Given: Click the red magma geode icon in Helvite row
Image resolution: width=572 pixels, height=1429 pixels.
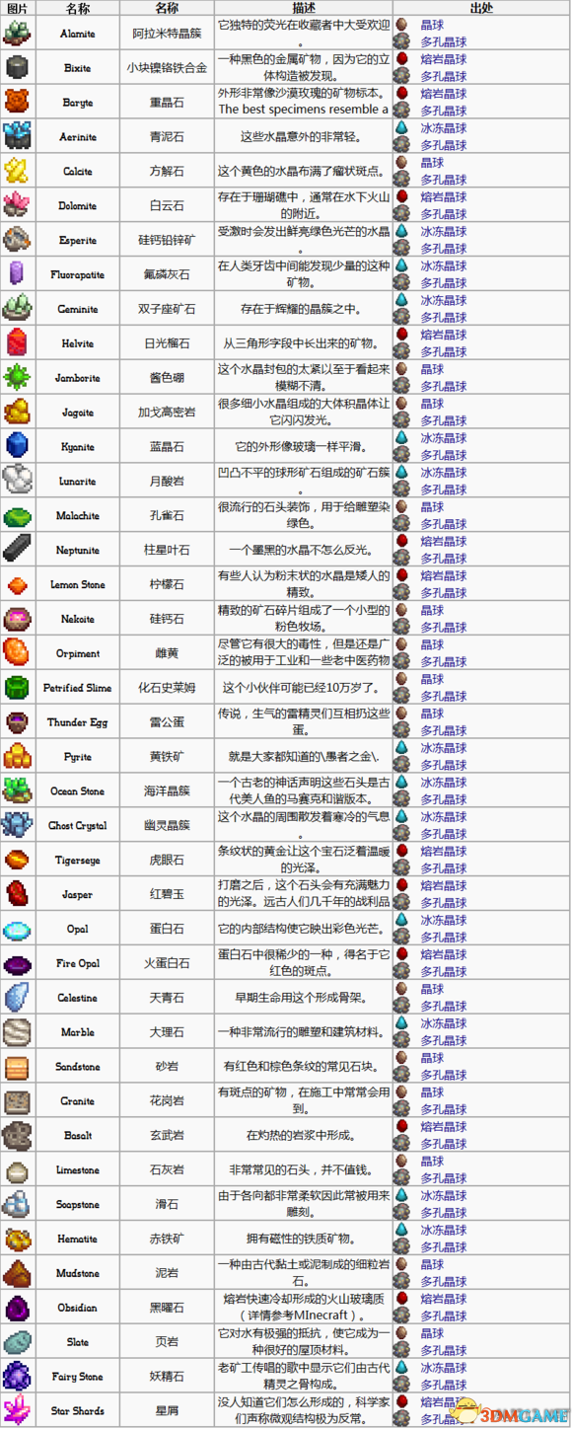Looking at the screenshot, I should [x=402, y=335].
